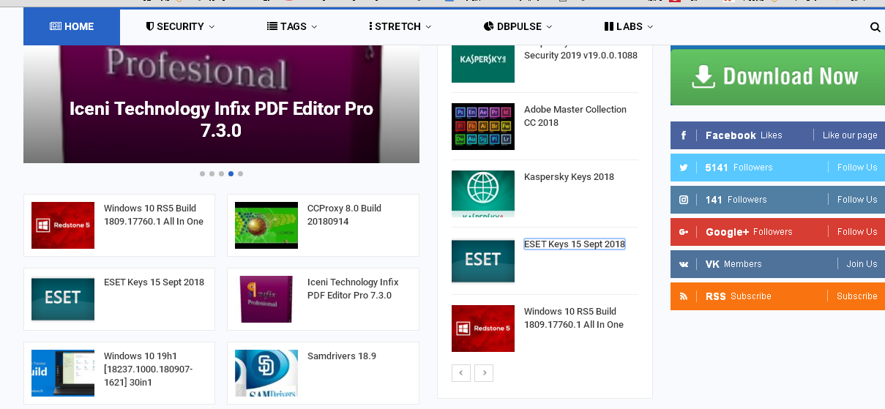Click the Twitter bird icon

click(684, 168)
